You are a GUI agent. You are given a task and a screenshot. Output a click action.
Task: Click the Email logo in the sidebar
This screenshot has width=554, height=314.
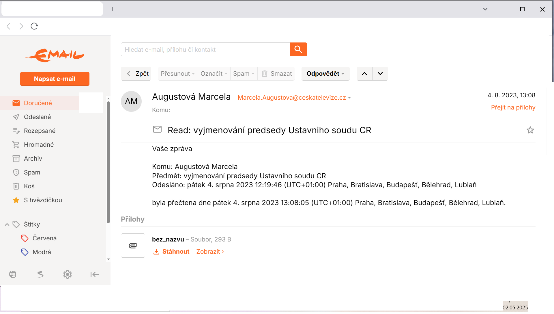(55, 55)
